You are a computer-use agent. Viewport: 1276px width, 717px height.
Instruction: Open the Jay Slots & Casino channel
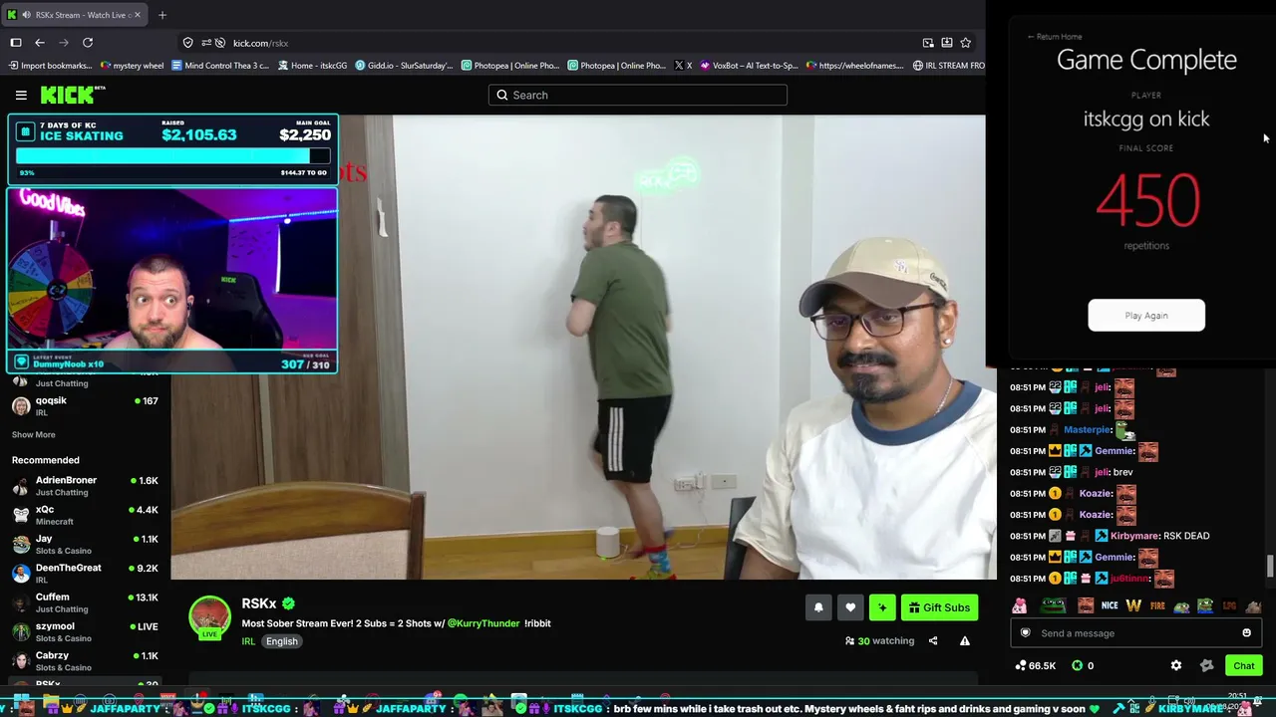pos(85,544)
